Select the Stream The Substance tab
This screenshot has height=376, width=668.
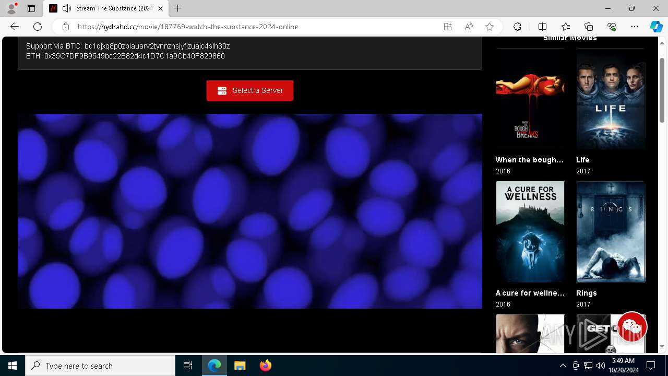click(x=106, y=8)
